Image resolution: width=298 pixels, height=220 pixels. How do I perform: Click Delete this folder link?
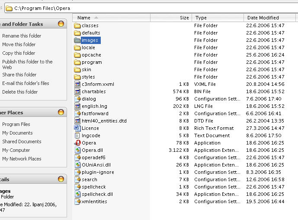coord(20,92)
